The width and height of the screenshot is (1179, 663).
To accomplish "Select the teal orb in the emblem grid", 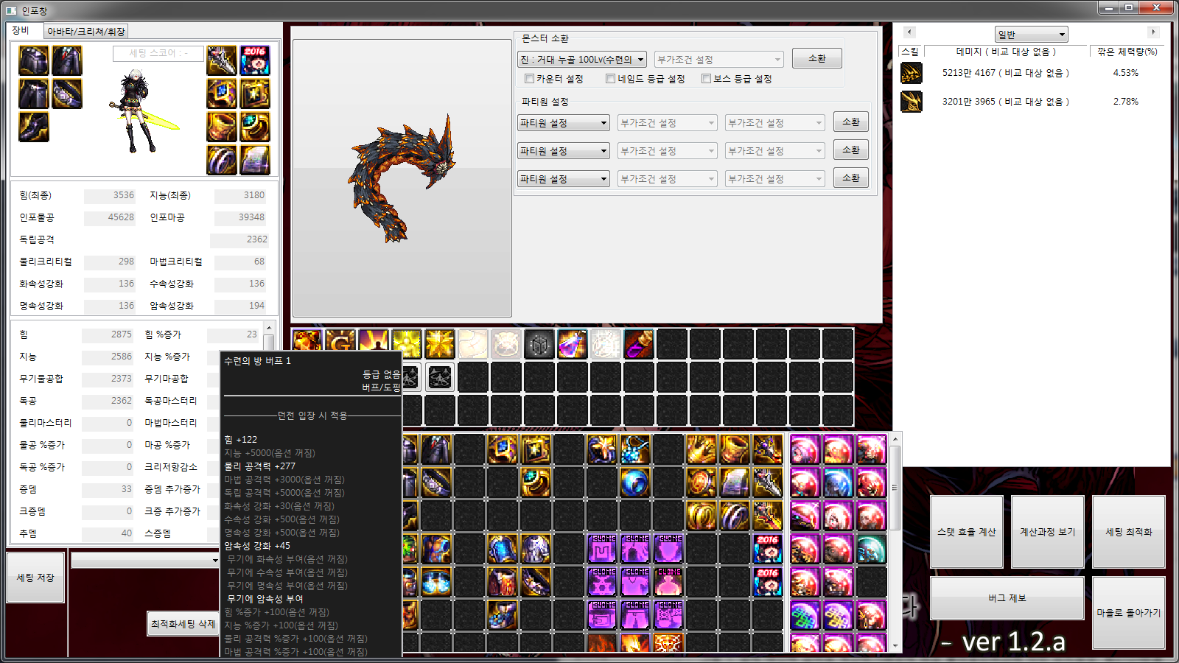I will pyautogui.click(x=871, y=549).
